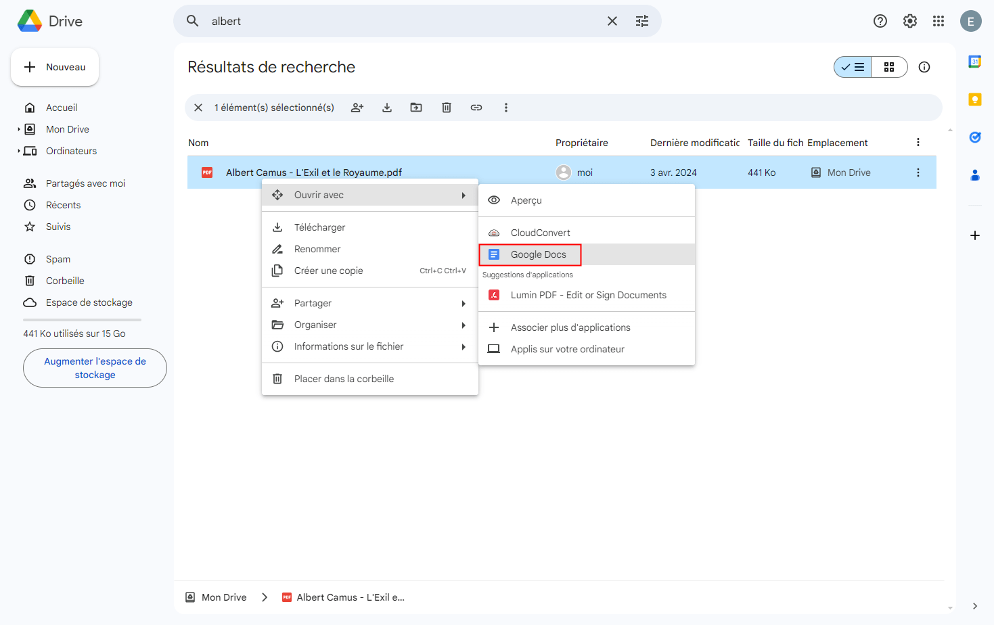
Task: Select Renommer from context menu
Action: click(317, 249)
